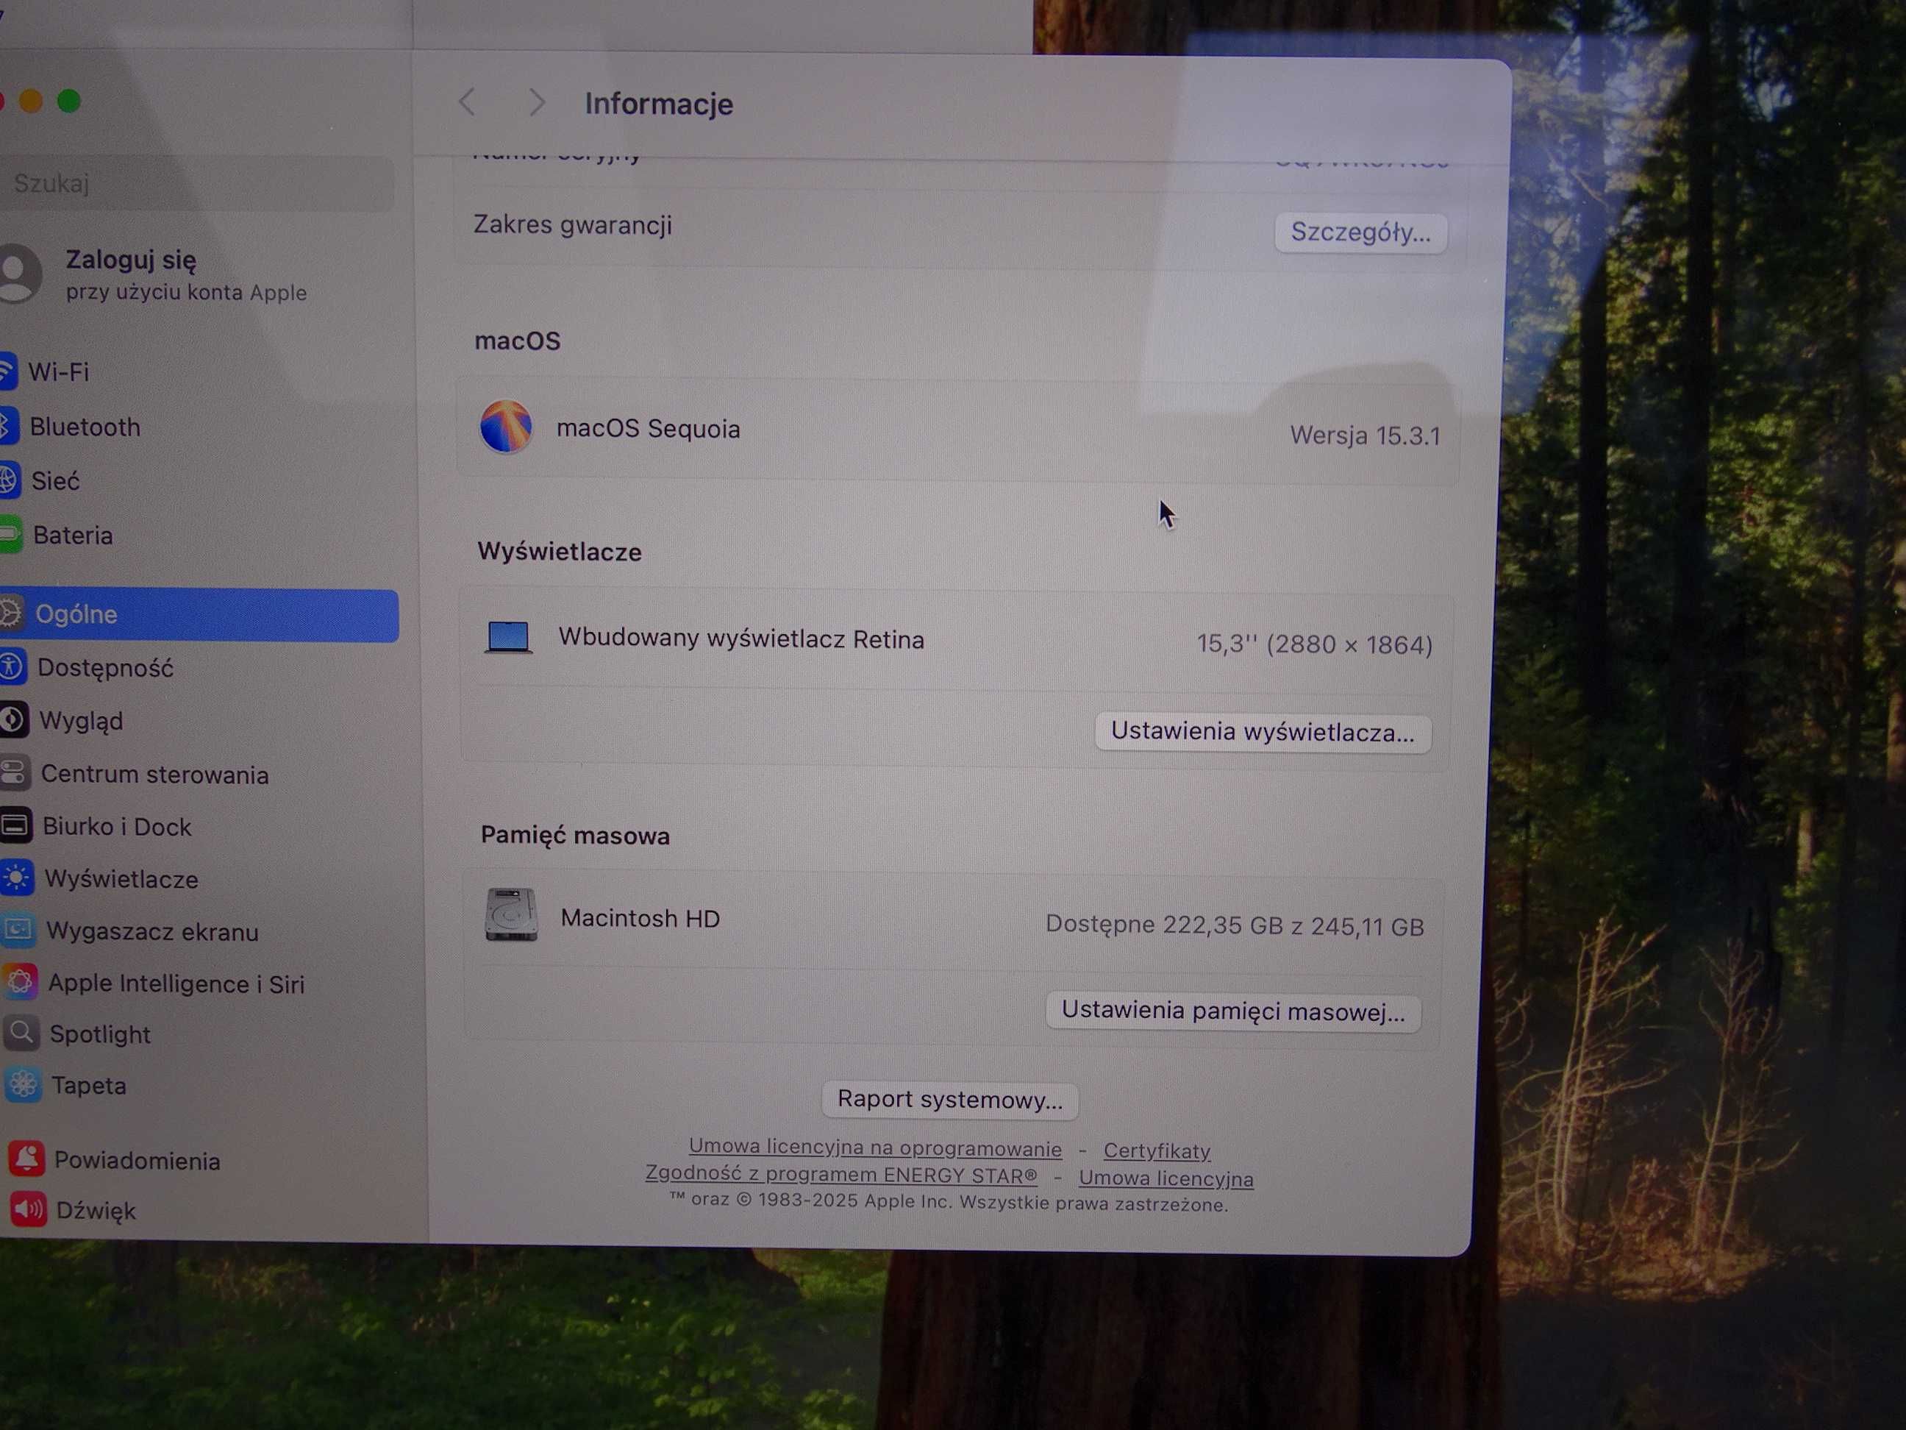Select Ogólne sidebar item
1906x1430 pixels.
pyautogui.click(x=199, y=614)
